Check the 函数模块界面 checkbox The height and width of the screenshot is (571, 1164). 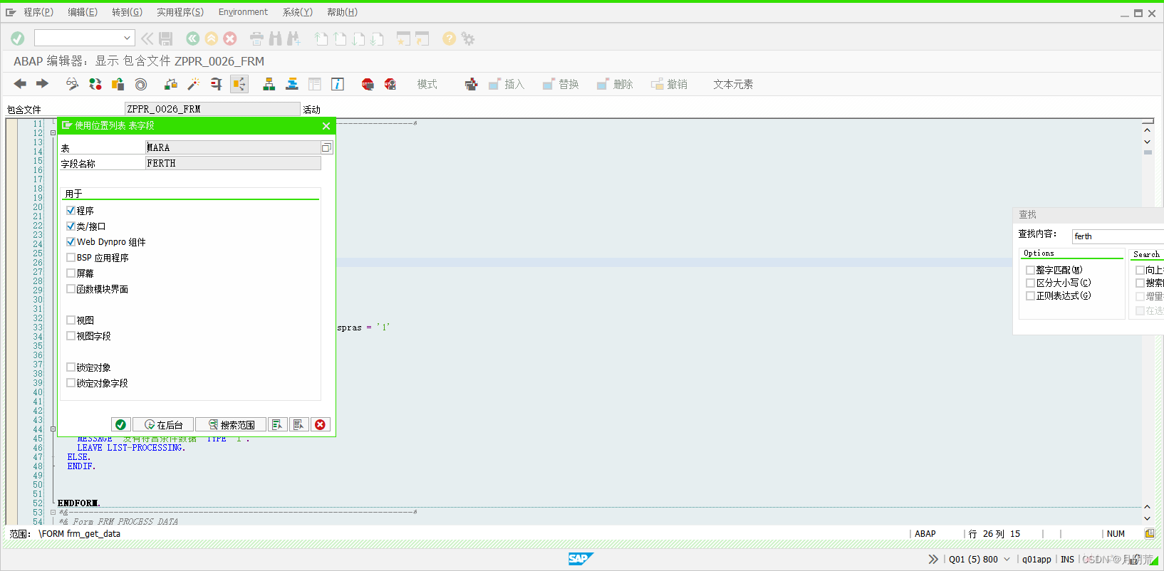71,288
